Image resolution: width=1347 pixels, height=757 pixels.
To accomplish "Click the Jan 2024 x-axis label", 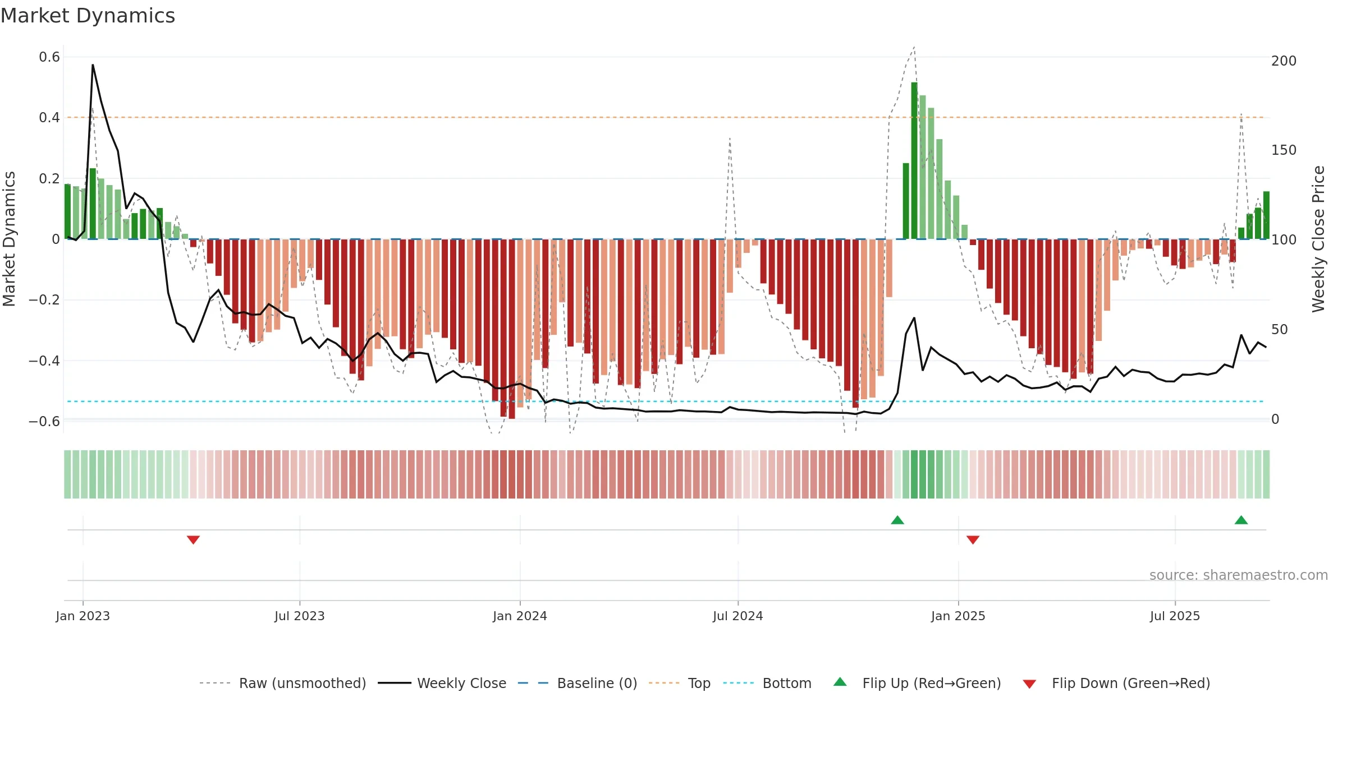I will 520,616.
